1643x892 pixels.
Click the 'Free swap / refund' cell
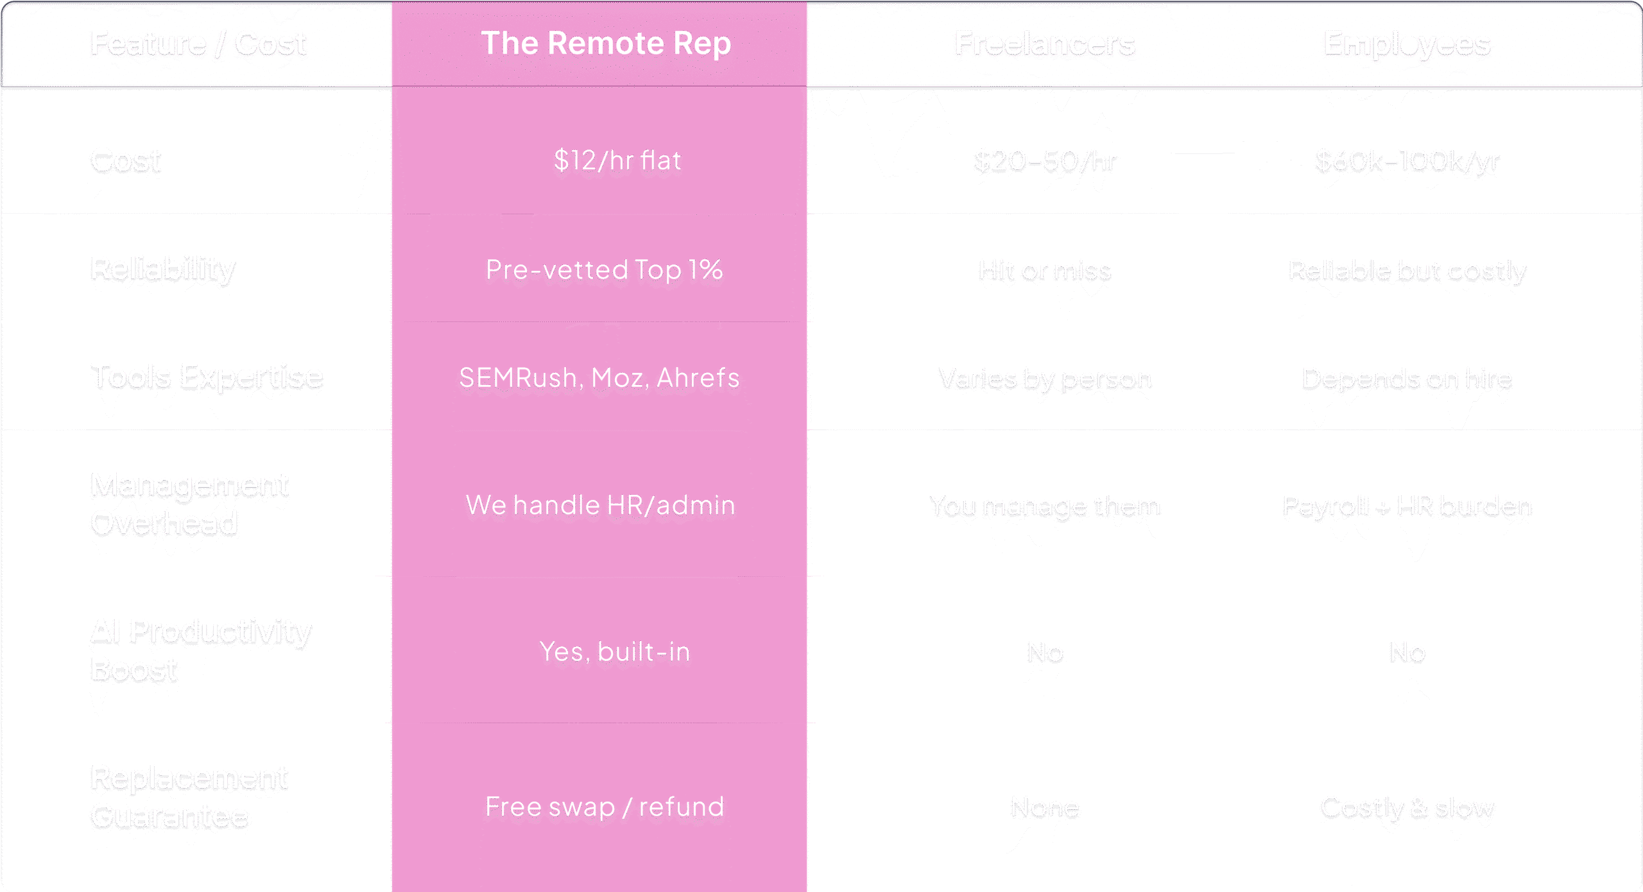[x=605, y=807]
